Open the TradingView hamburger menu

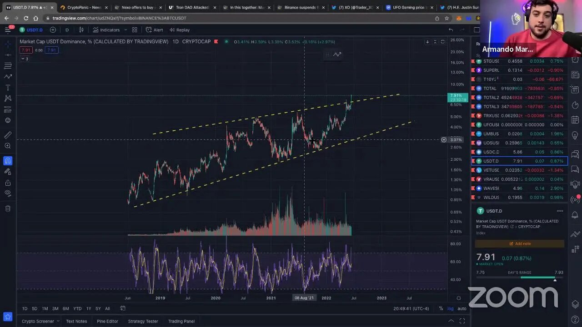tap(8, 30)
